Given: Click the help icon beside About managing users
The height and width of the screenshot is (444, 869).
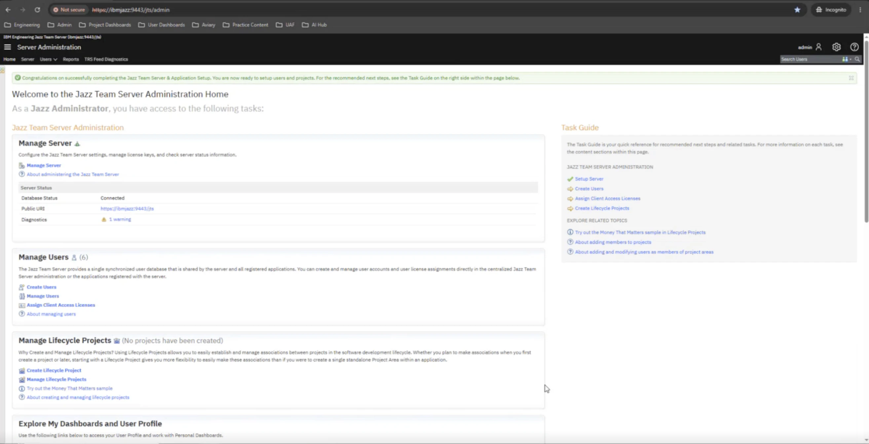Looking at the screenshot, I should point(21,314).
